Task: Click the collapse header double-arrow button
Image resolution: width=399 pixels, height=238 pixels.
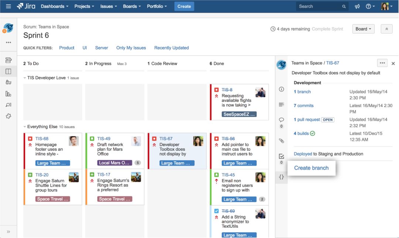Action: (386, 29)
